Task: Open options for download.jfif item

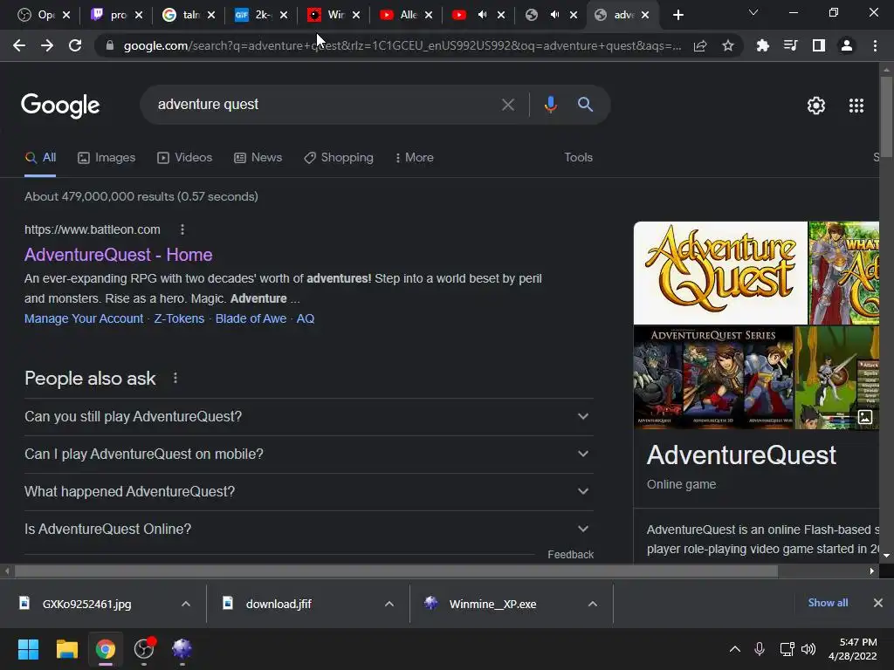Action: [389, 604]
